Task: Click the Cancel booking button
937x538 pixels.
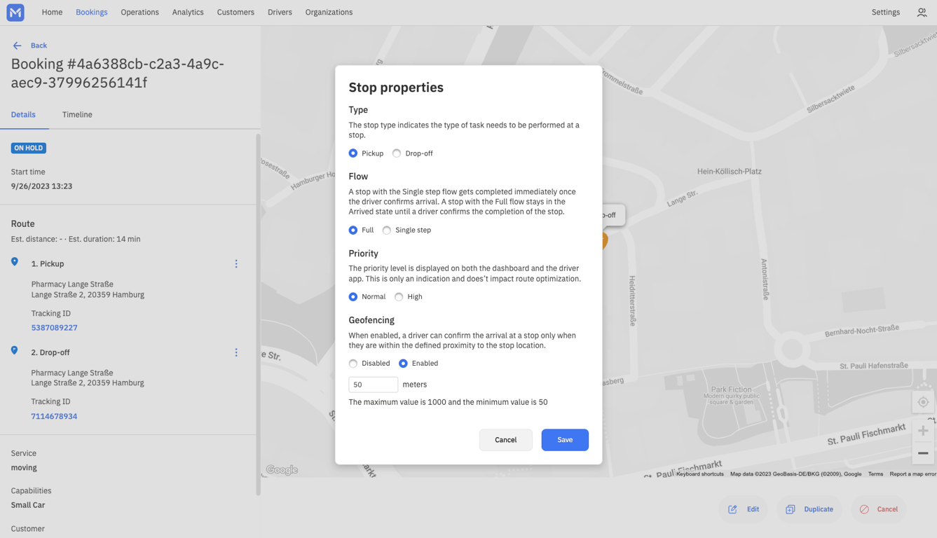Action: coord(879,509)
